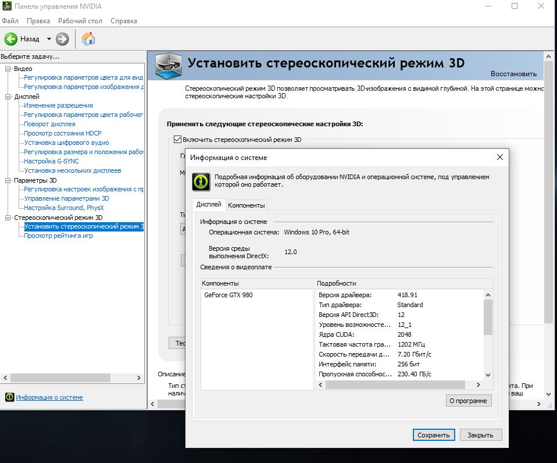The width and height of the screenshot is (557, 463).
Task: Collapse the Видео tree node
Action: (8, 69)
